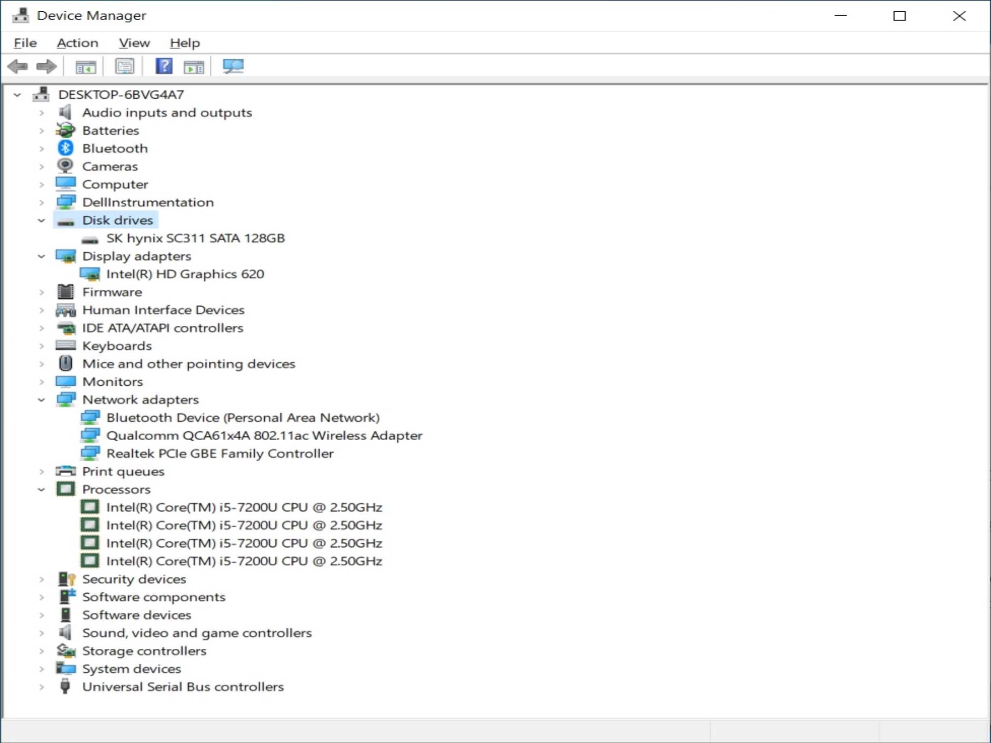Expand Audio inputs and outputs
The height and width of the screenshot is (743, 991).
(42, 113)
